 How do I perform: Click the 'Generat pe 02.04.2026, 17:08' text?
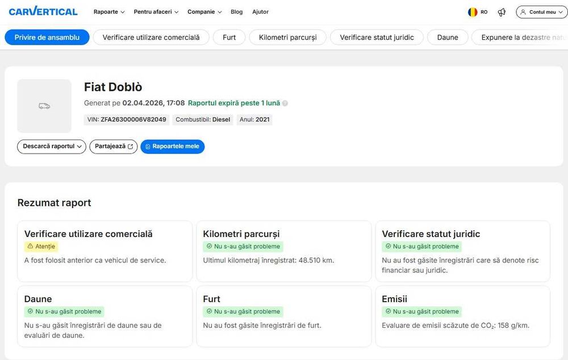[x=135, y=103]
